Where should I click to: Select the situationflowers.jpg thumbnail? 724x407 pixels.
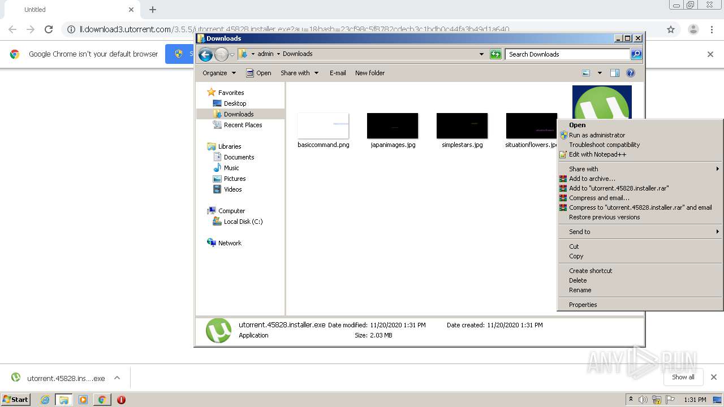532,125
